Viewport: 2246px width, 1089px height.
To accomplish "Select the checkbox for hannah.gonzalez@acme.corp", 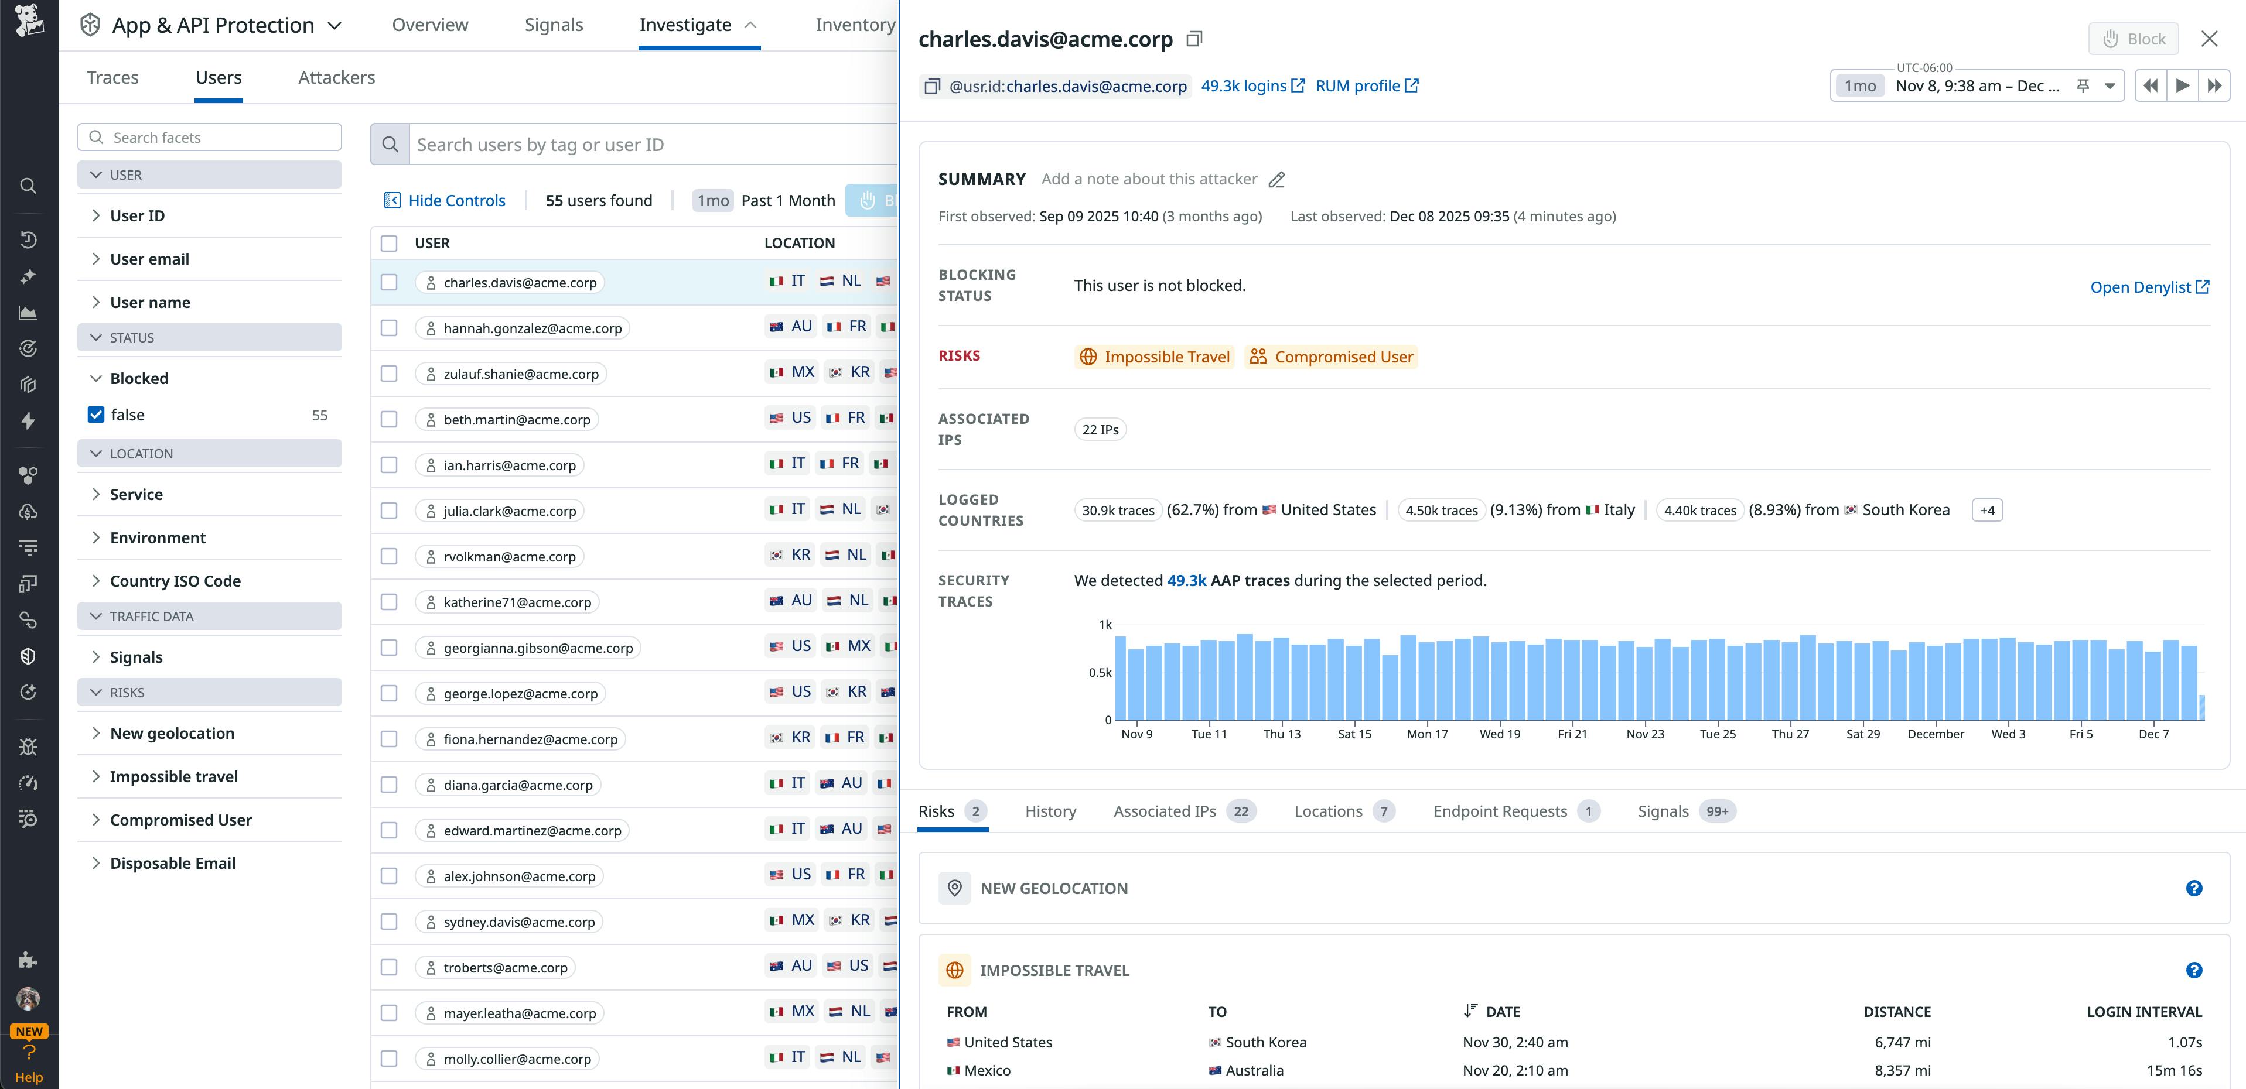I will tap(389, 327).
